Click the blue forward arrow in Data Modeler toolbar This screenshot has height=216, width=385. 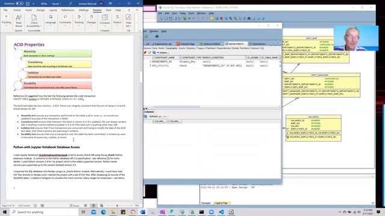pyautogui.click(x=263, y=19)
